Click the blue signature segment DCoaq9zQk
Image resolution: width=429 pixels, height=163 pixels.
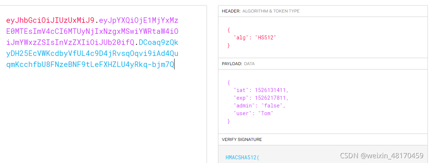click(x=159, y=43)
